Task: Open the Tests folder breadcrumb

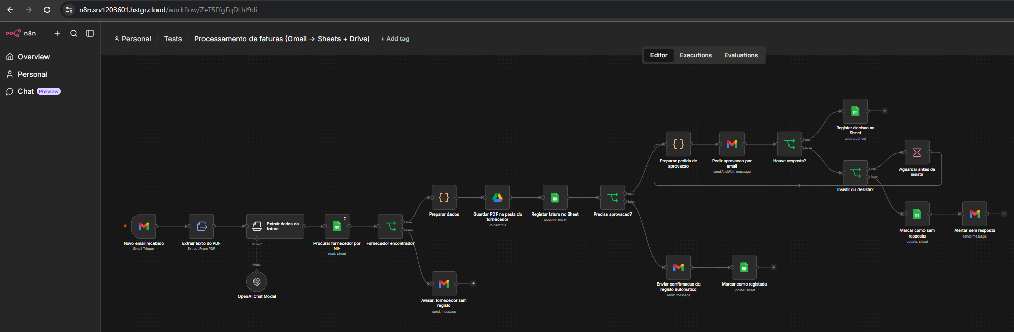Action: point(173,39)
